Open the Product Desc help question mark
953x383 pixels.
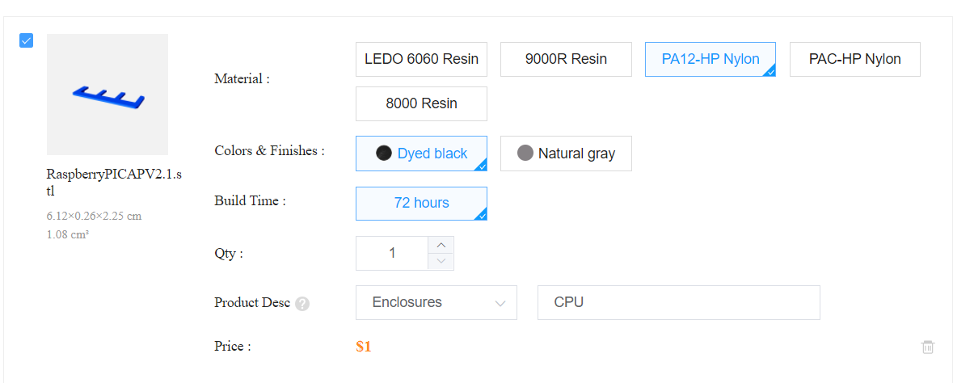coord(302,303)
